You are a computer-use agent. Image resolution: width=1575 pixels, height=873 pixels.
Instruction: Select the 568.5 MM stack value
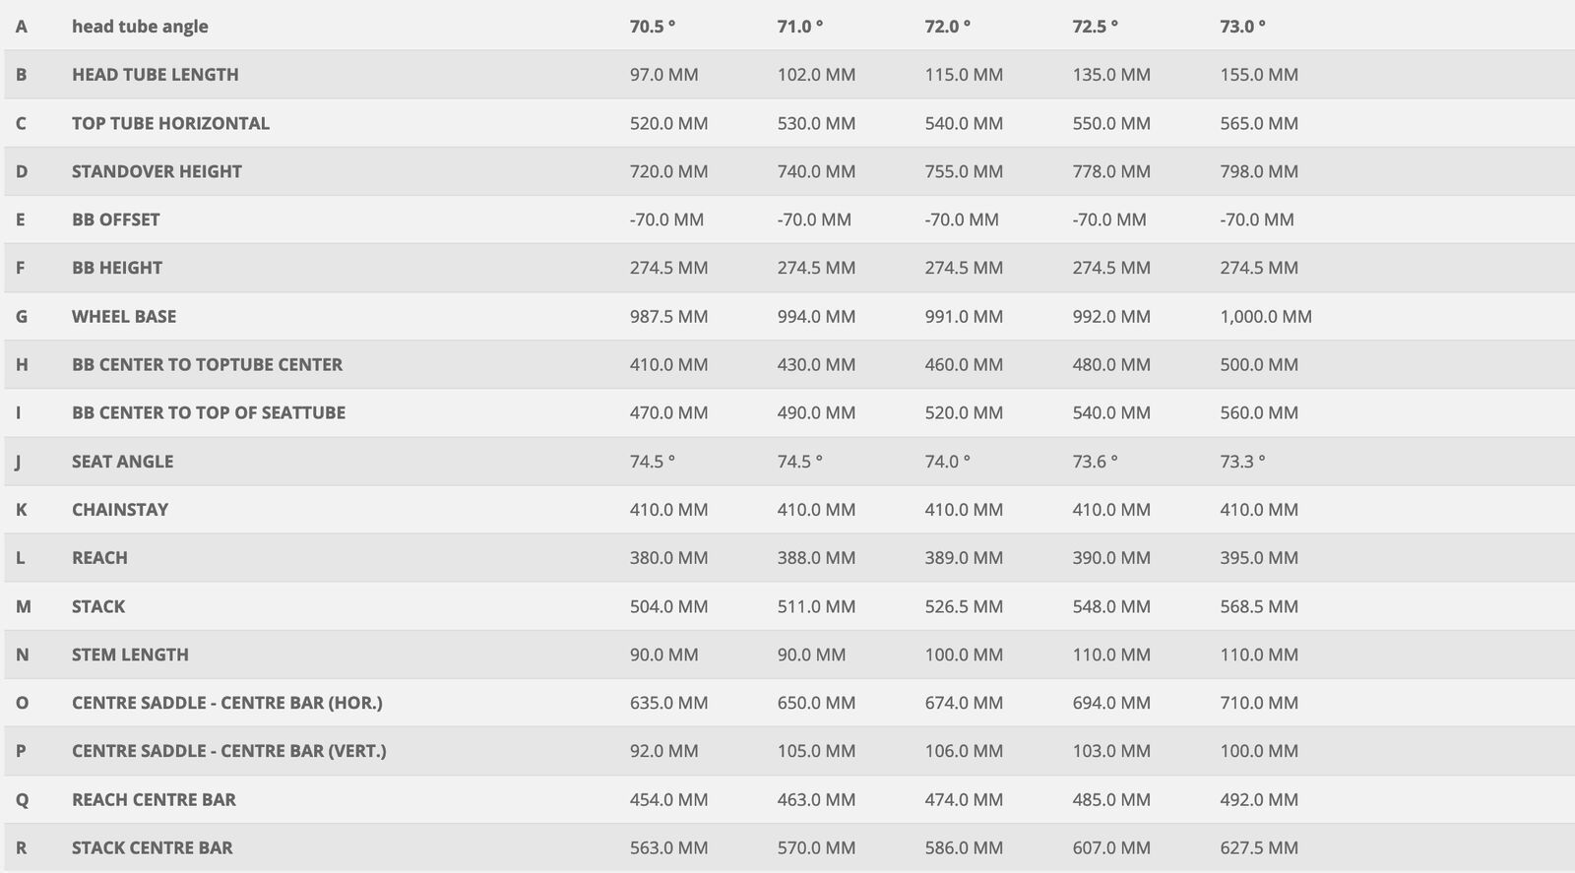1258,607
